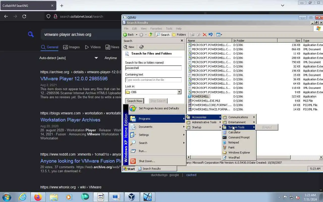
Task: Expand the Entertainment submenu
Action: pos(239,122)
